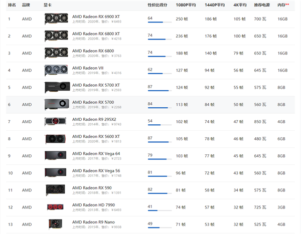The image size is (301, 234).
Task: Click the RX 5600 XT card image
Action: tap(56, 139)
